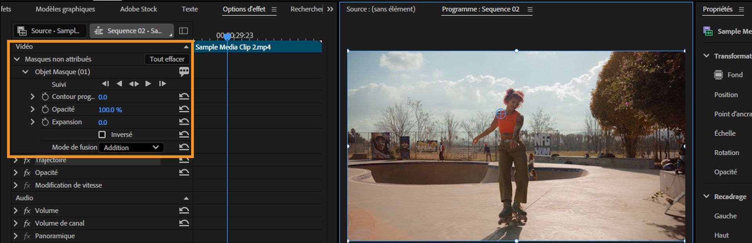
Task: Track mask in both directions
Action: pos(134,84)
